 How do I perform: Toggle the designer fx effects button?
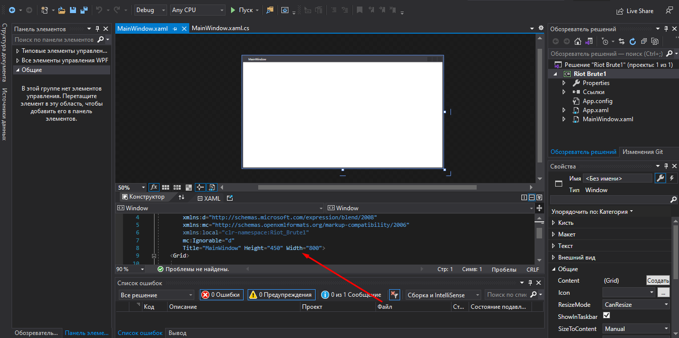[154, 187]
